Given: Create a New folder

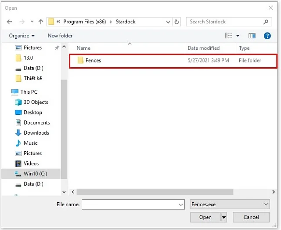Looking at the screenshot, I should (x=60, y=36).
